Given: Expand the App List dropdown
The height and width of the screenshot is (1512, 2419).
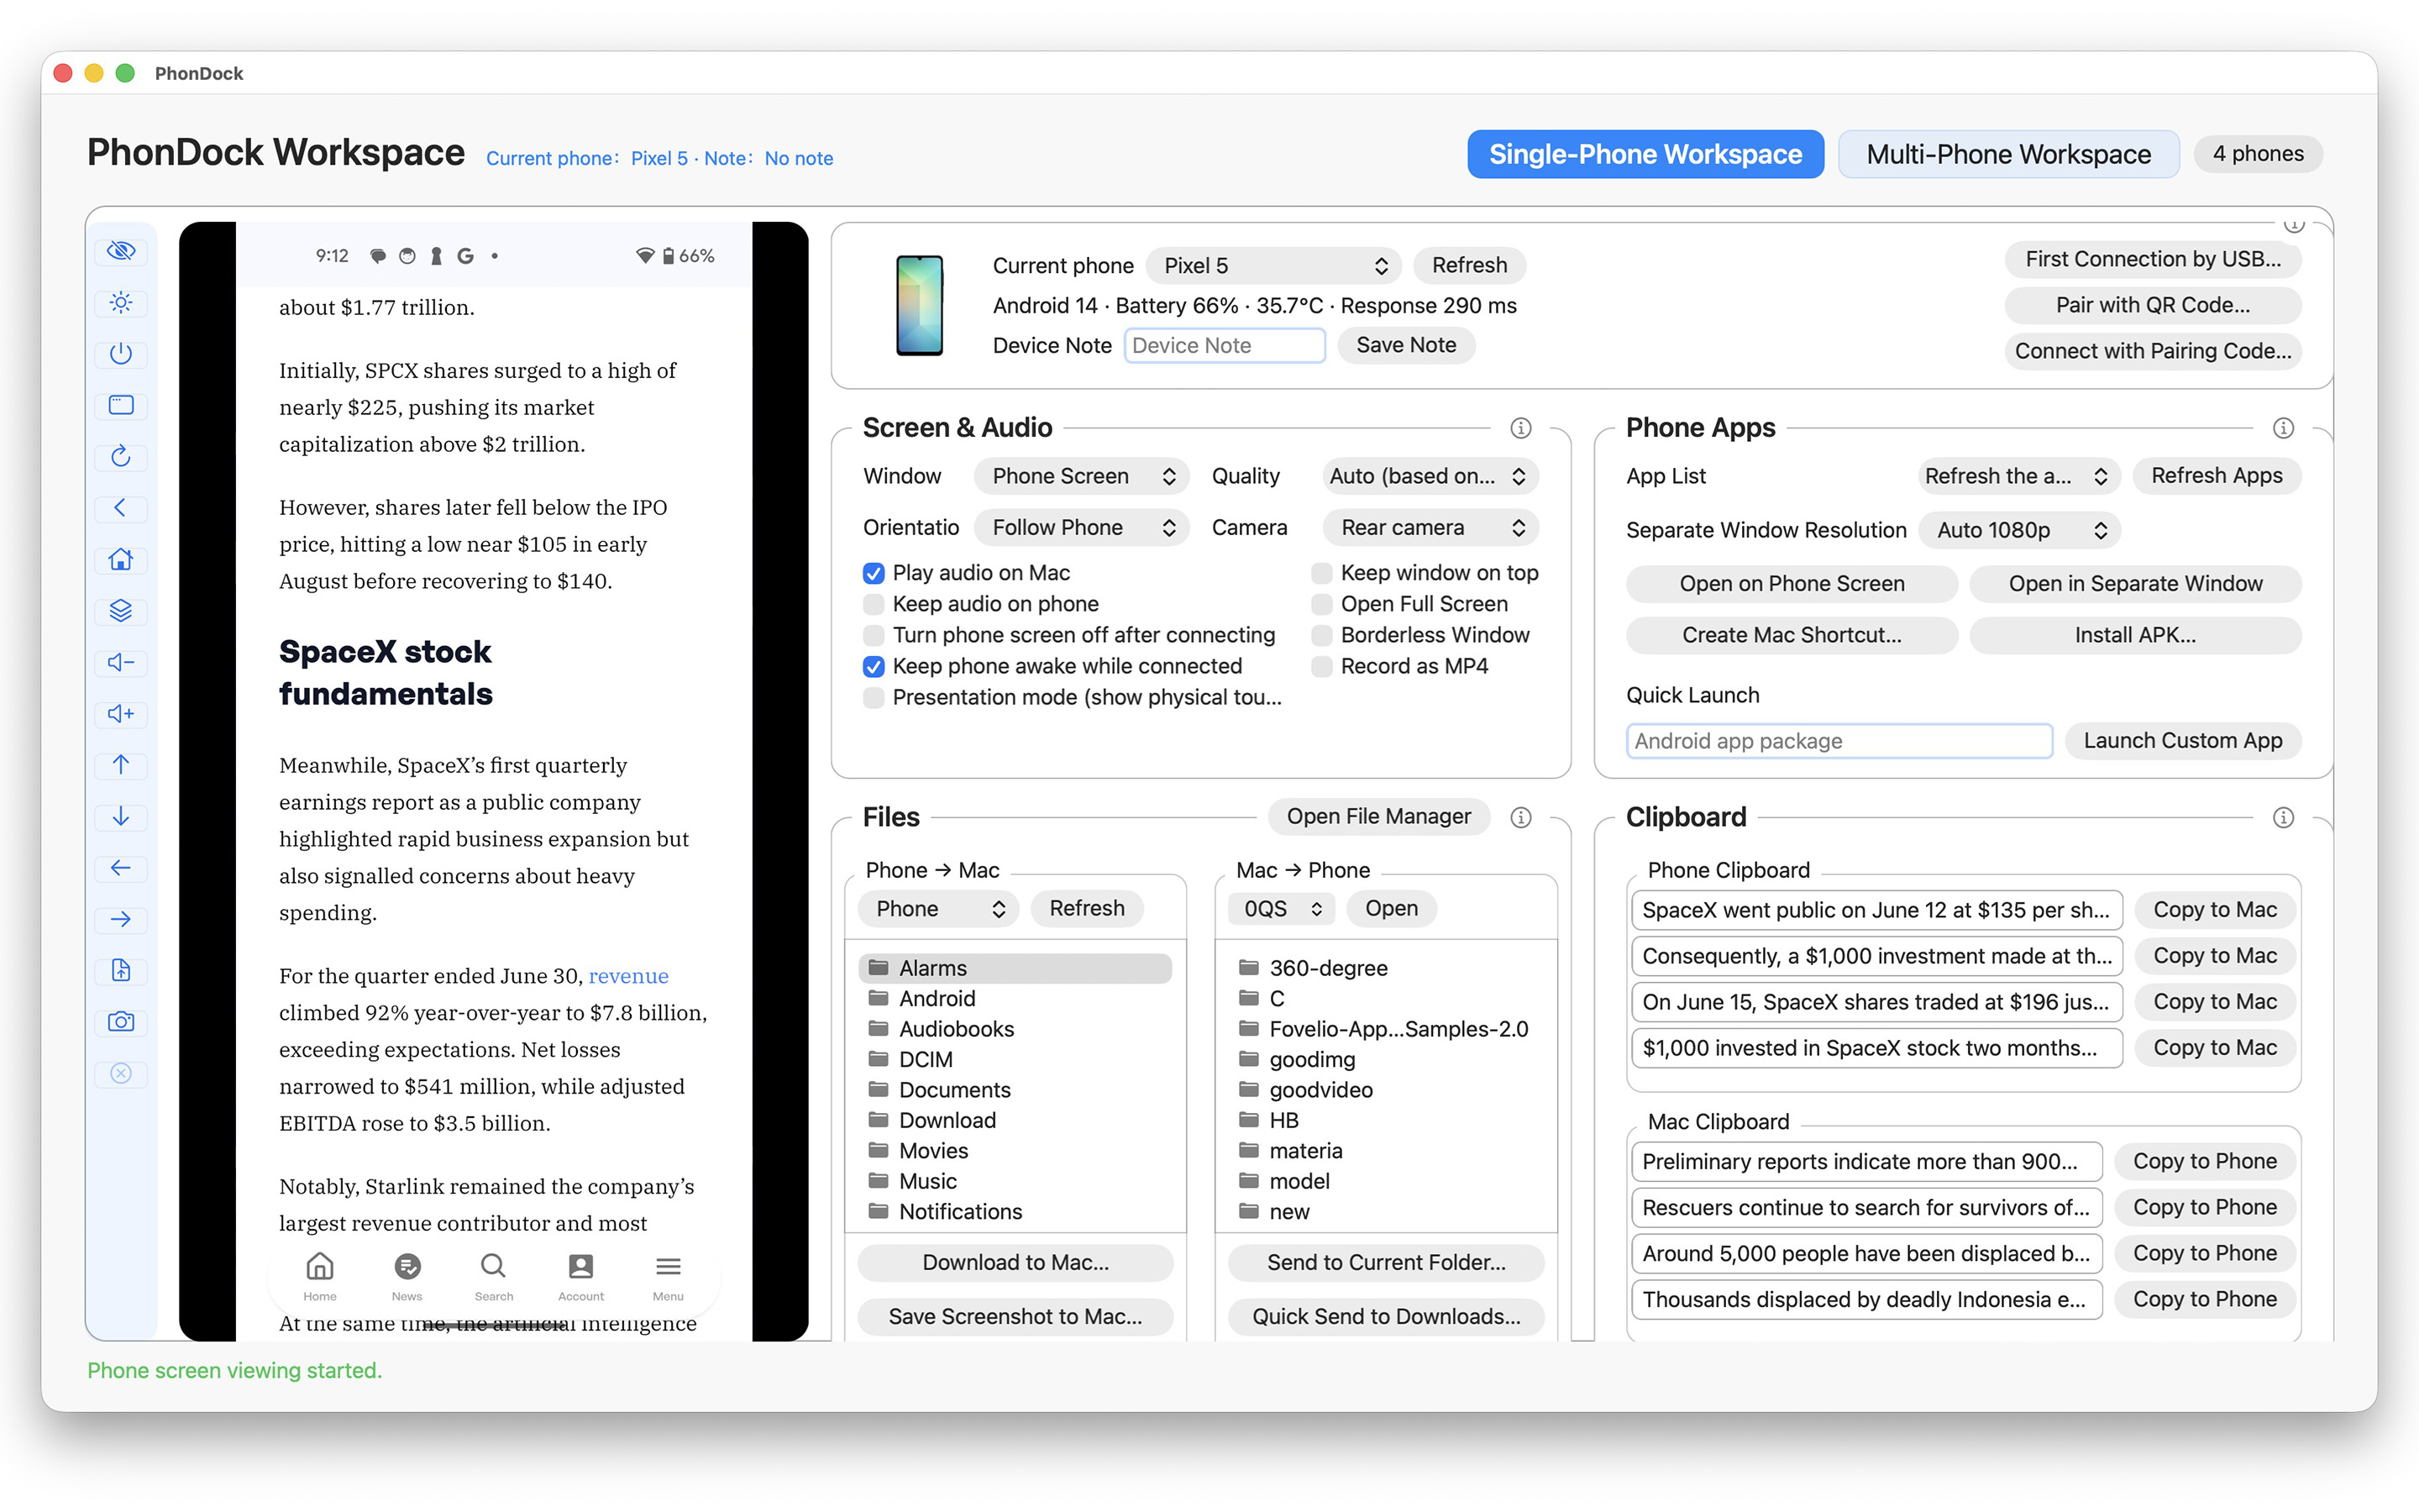Looking at the screenshot, I should tap(2018, 476).
